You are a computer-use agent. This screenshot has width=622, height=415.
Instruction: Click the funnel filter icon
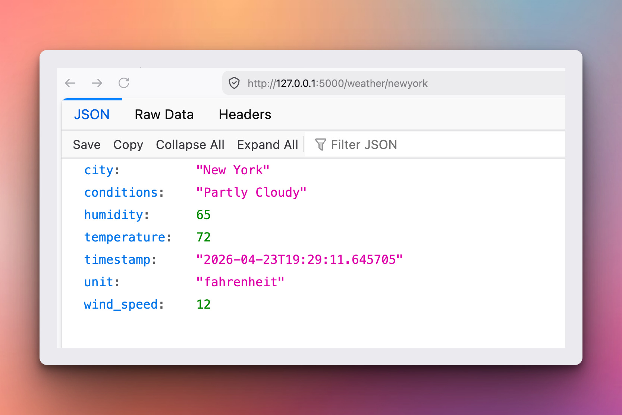(320, 144)
